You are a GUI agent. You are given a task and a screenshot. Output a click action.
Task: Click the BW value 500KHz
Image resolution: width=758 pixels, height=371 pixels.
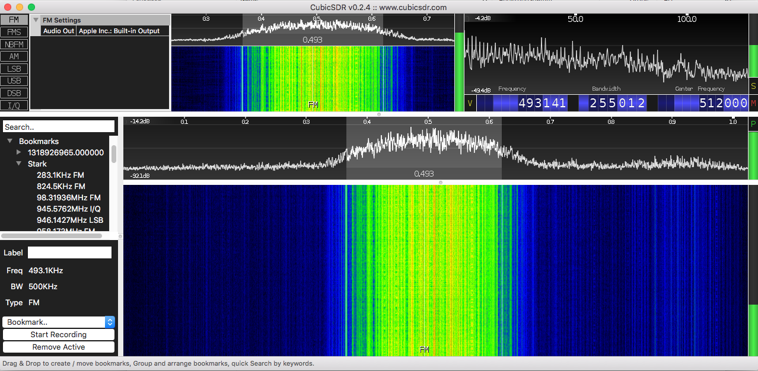point(43,286)
